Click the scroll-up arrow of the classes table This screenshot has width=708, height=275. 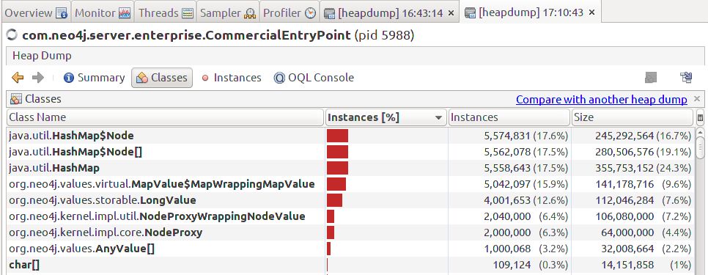[x=700, y=132]
